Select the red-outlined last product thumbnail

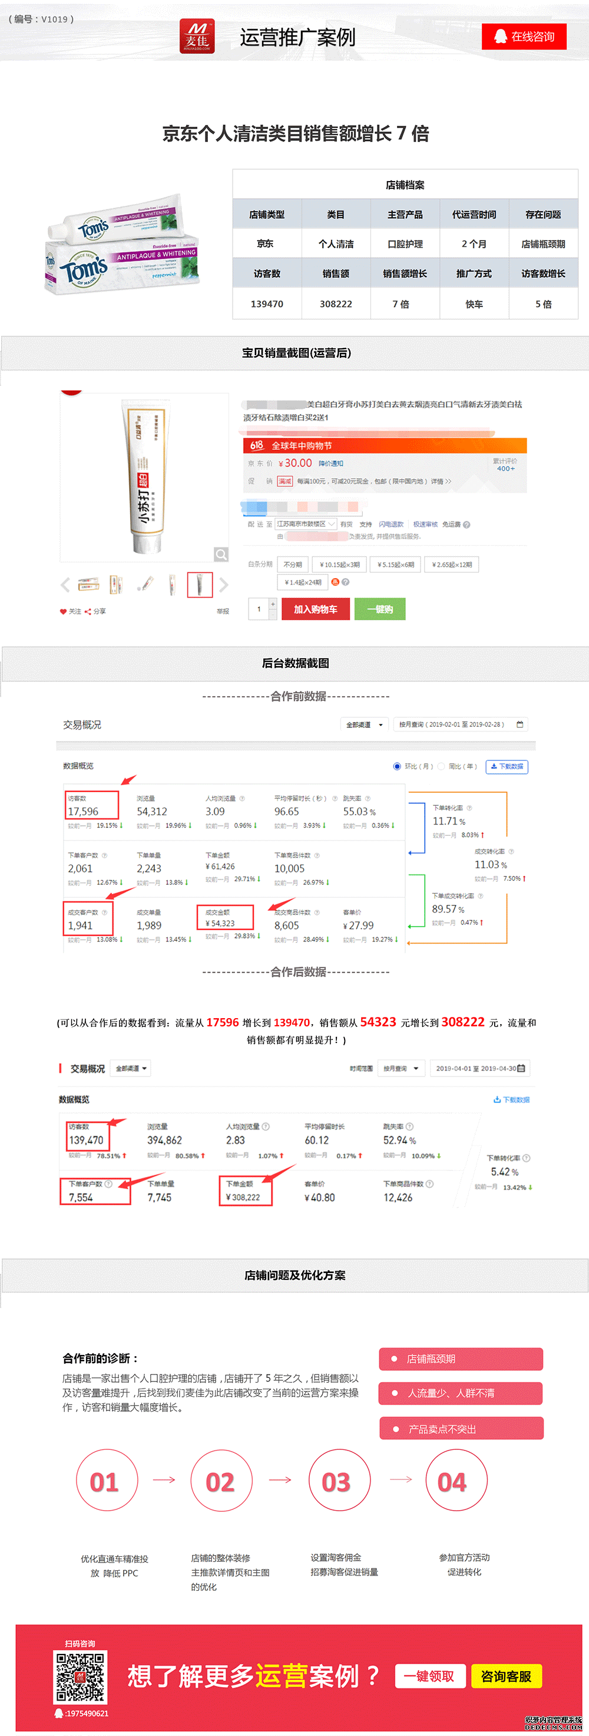(x=199, y=585)
